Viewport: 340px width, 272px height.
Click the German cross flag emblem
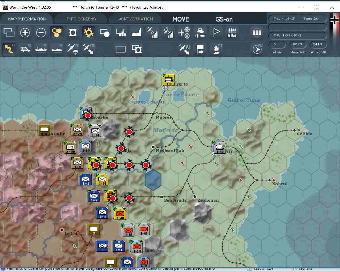[x=334, y=20]
